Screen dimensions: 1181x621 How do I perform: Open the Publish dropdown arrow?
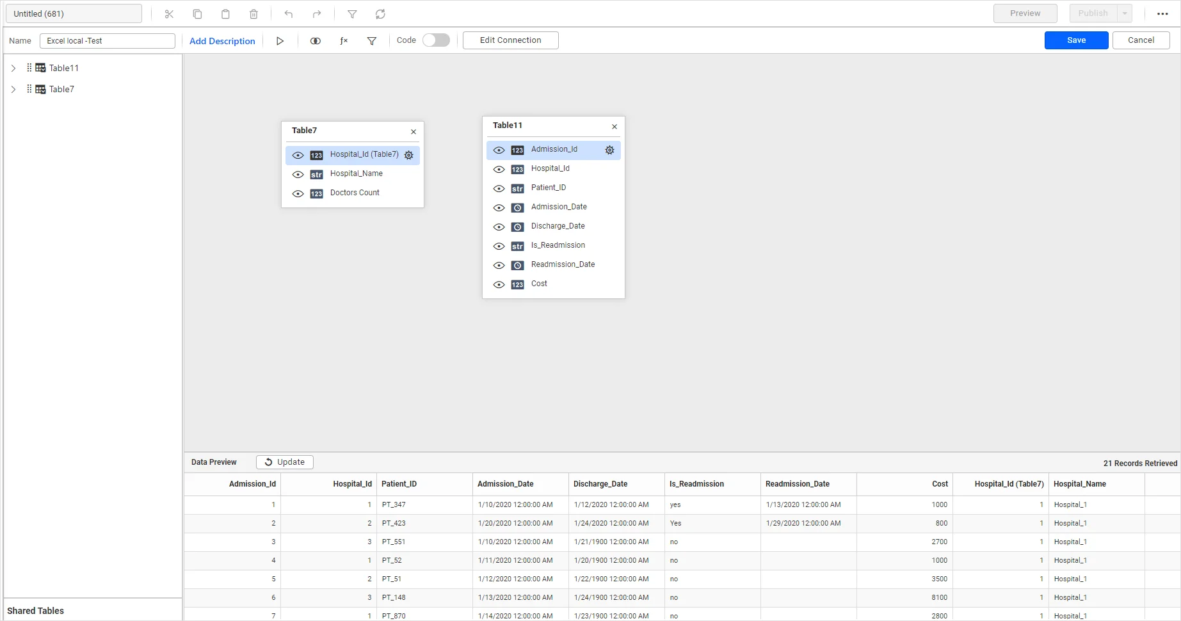point(1125,13)
